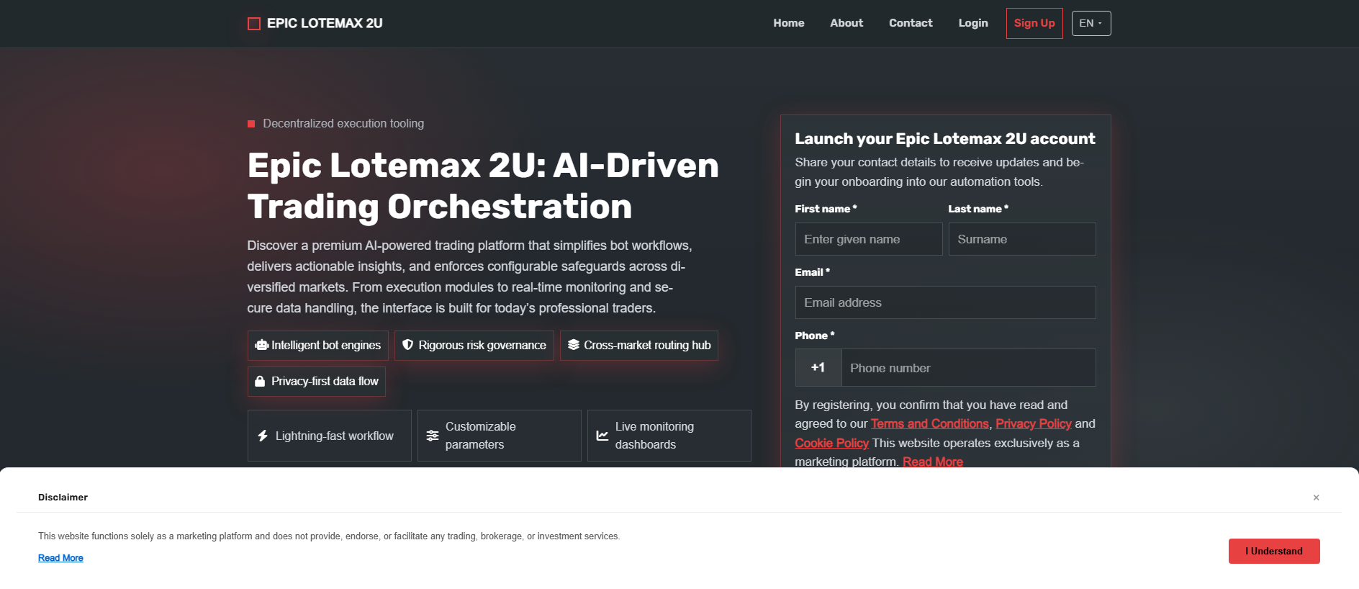The width and height of the screenshot is (1359, 589).
Task: Focus the First name input field
Action: (x=869, y=239)
